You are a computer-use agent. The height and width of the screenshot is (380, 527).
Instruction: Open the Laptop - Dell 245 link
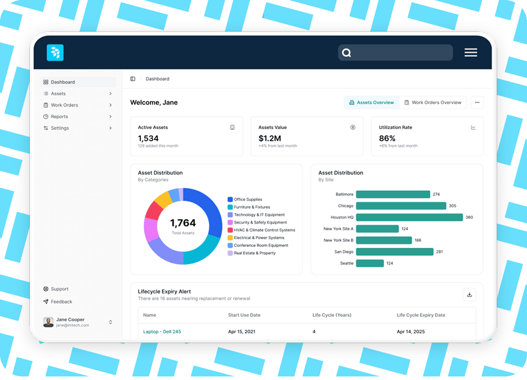162,331
